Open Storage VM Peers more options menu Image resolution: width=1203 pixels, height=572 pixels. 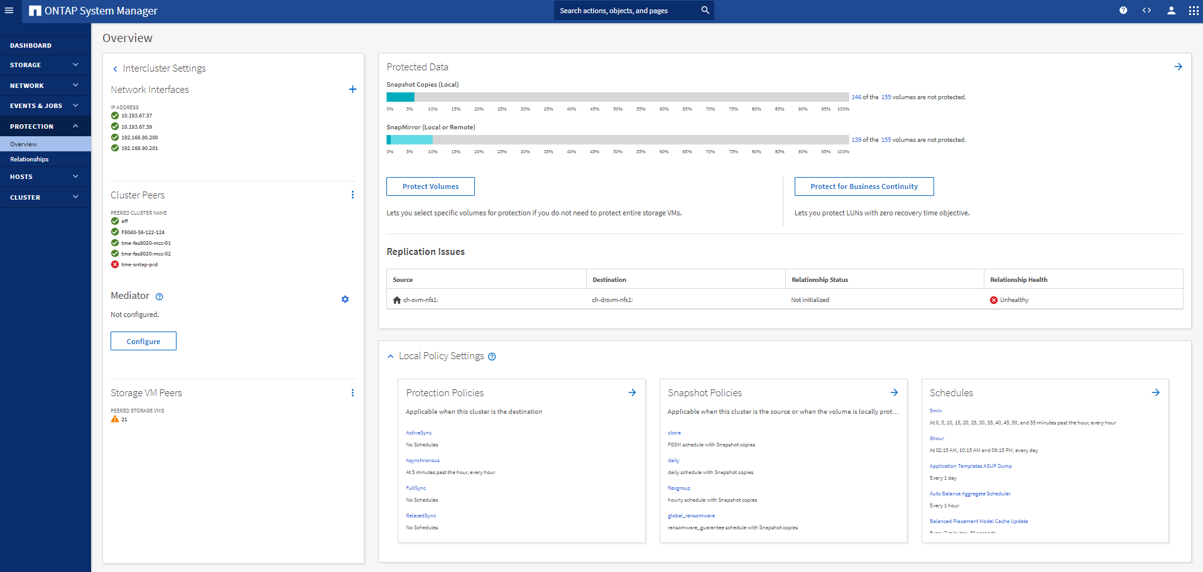(352, 392)
